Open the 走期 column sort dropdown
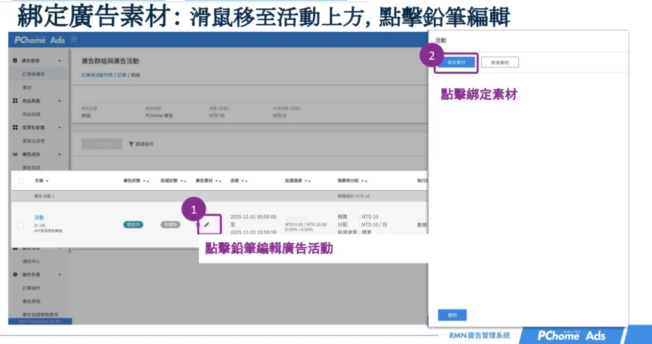The image size is (652, 344). [245, 181]
